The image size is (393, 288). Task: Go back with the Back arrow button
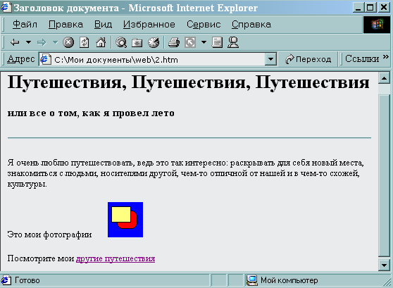pos(15,42)
